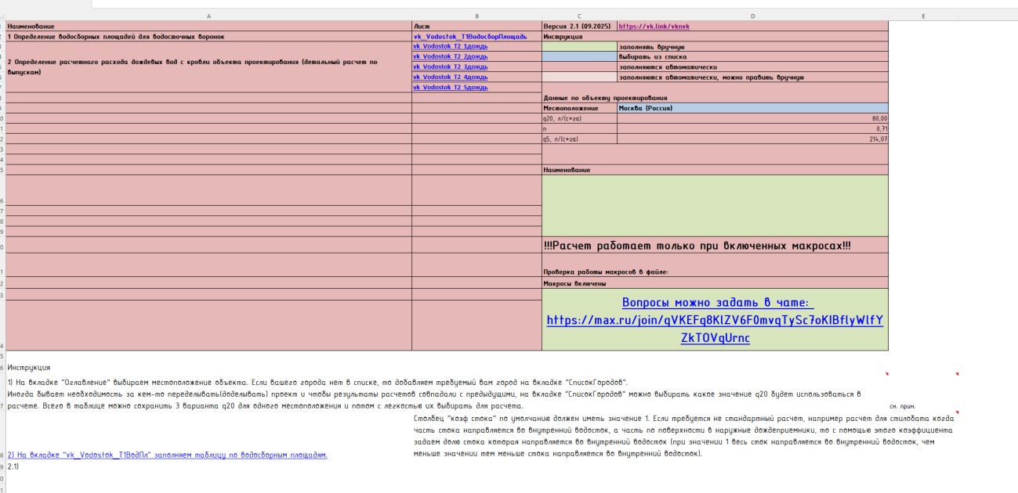
Task: Click 'заполняются автоматически, можно править вручную' text
Action: tap(712, 77)
